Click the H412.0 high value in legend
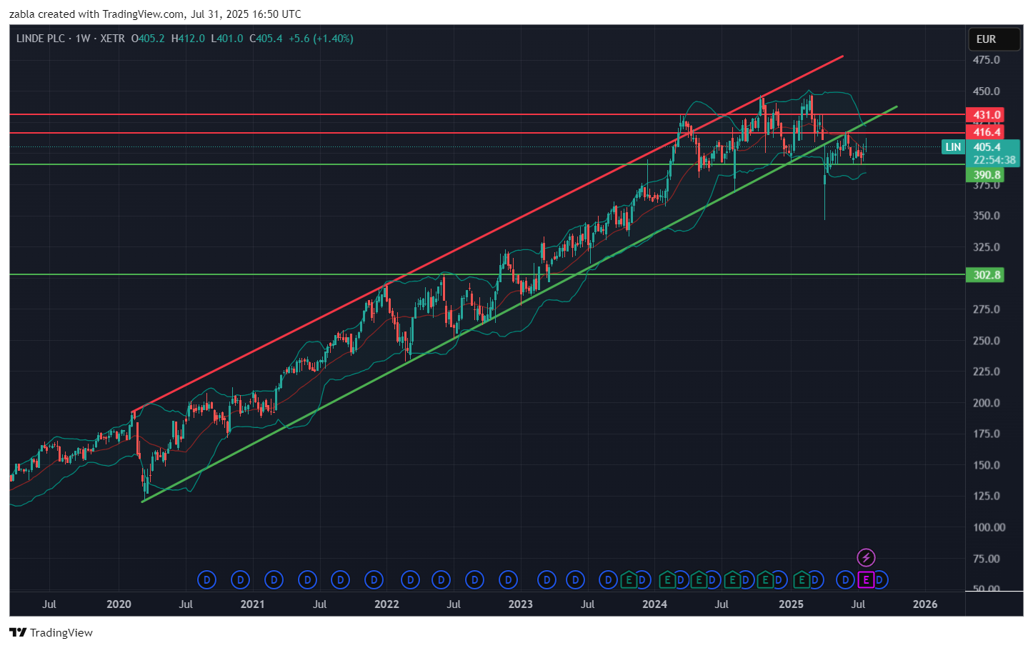This screenshot has width=1033, height=648. [188, 39]
